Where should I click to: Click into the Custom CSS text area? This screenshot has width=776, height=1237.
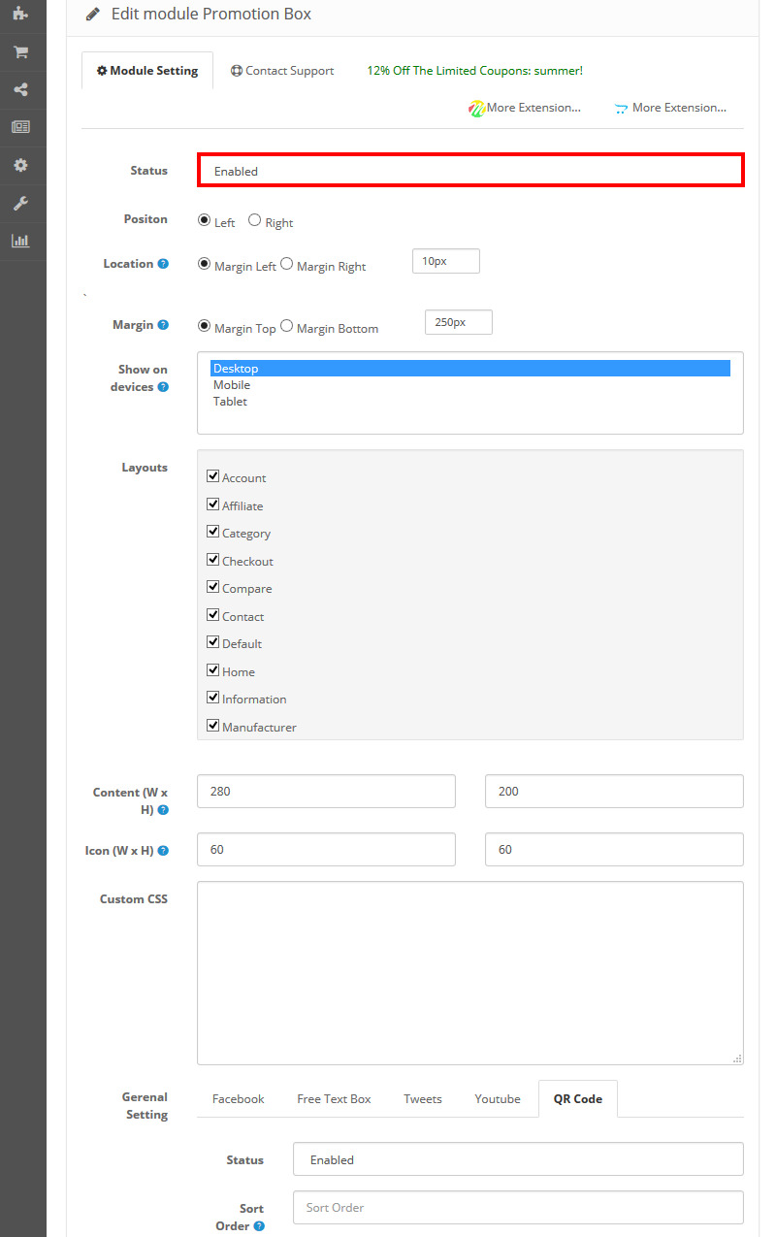pos(469,972)
